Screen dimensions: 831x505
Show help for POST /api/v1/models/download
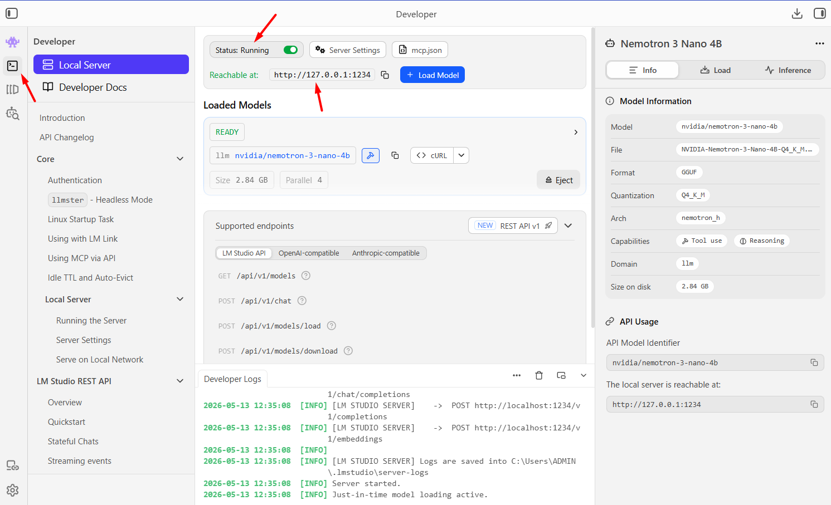pyautogui.click(x=348, y=351)
